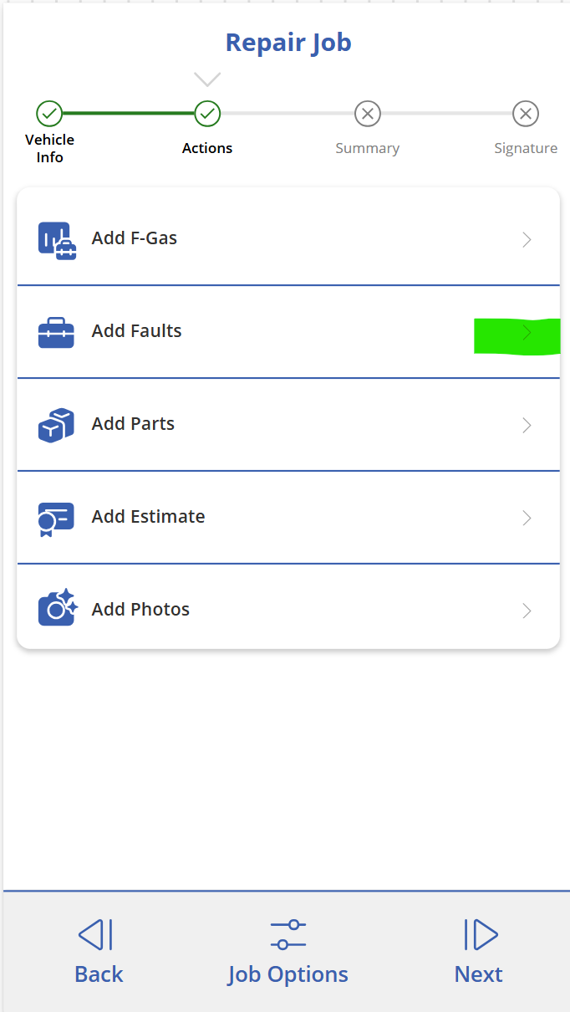Expand the Add Parts chevron
The image size is (570, 1012).
[x=527, y=426]
